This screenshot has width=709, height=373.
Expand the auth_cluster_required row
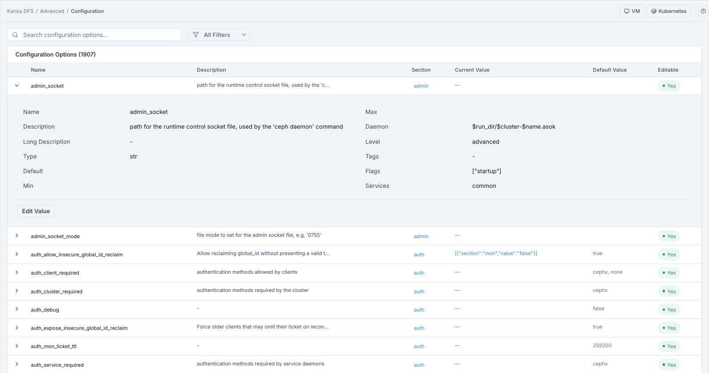pos(17,291)
